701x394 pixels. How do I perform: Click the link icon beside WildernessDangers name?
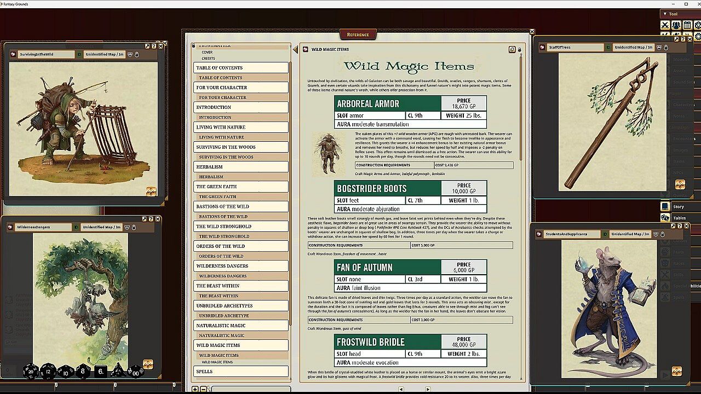coord(10,227)
